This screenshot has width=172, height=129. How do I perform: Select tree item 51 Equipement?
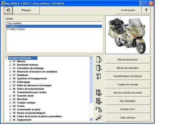(22, 120)
